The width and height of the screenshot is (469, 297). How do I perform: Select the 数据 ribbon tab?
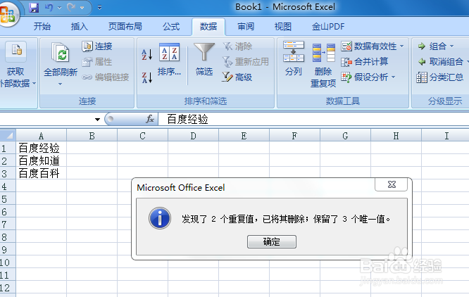[208, 26]
